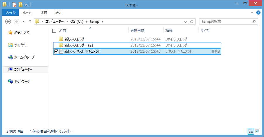The image size is (264, 137).
Task: Open the address bar history dropdown
Action: click(185, 22)
